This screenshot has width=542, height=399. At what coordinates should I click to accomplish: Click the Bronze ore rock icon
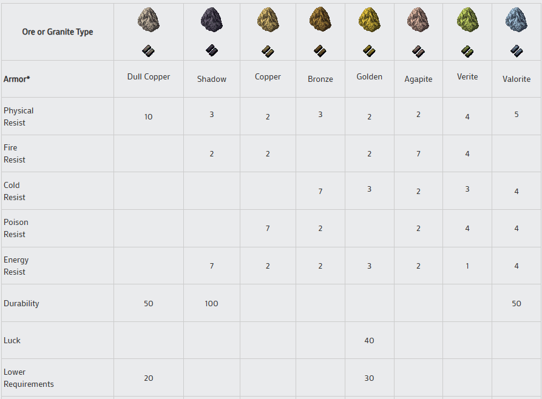(x=320, y=19)
